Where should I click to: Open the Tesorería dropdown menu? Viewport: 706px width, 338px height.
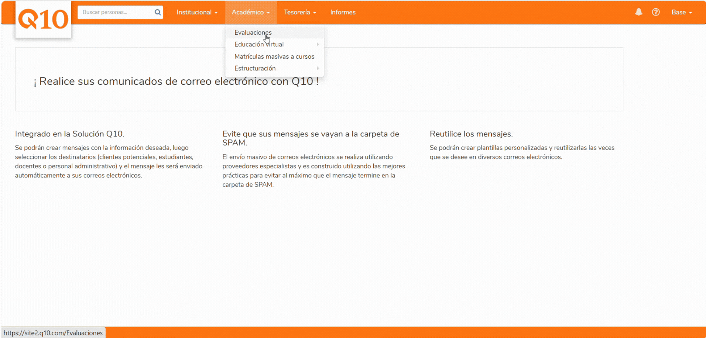coord(300,12)
